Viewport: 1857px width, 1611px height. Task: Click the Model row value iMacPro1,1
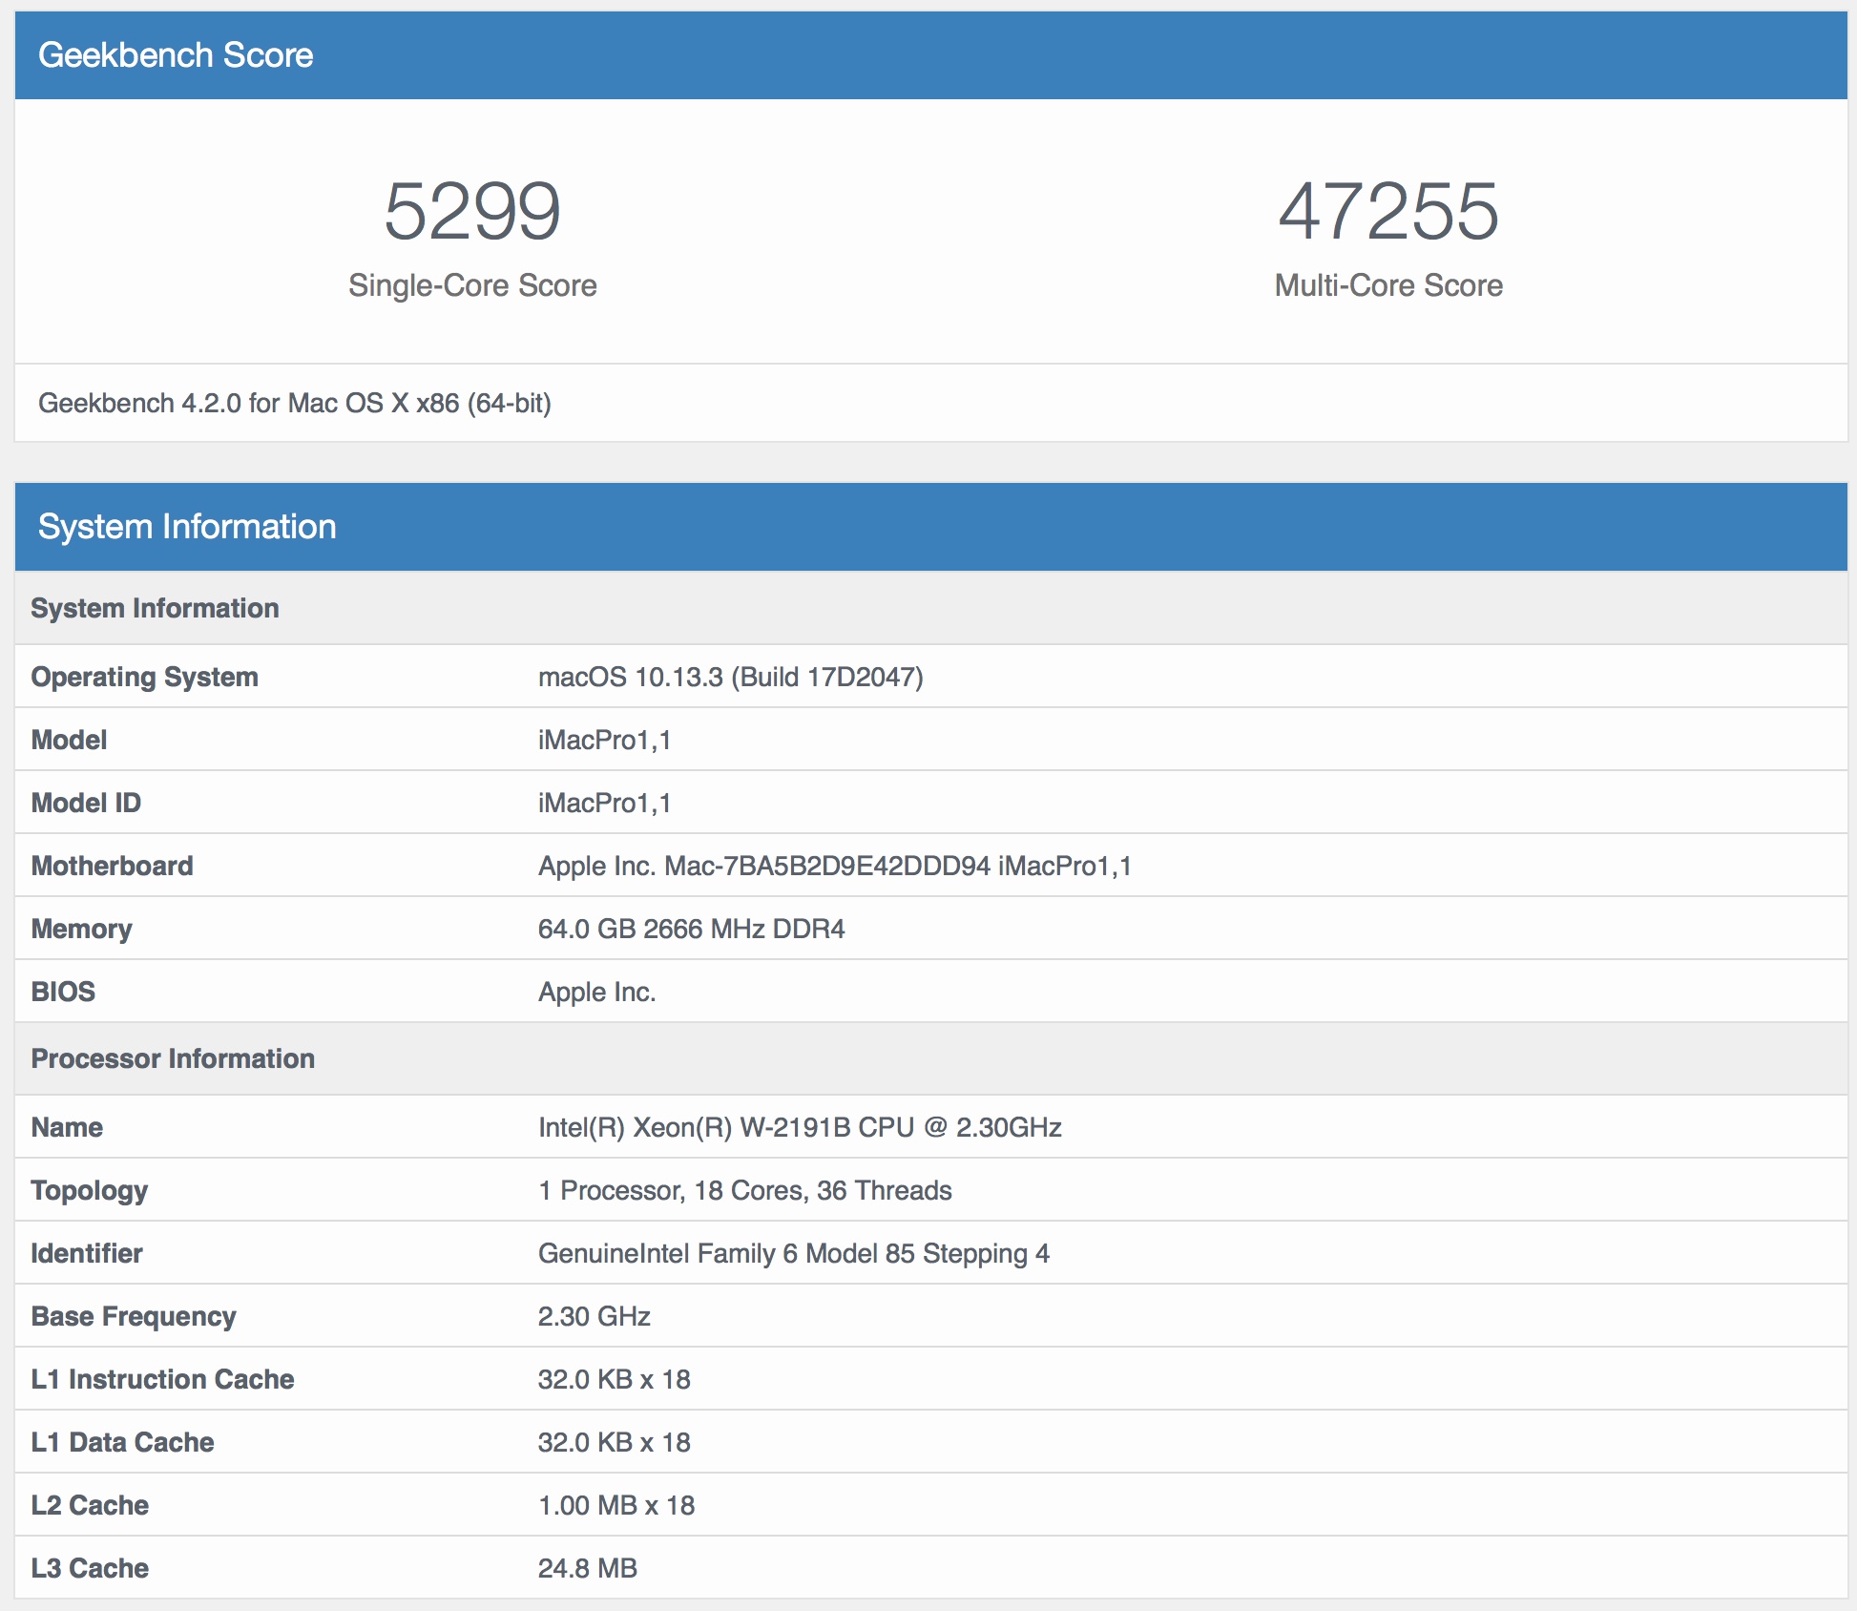click(604, 740)
